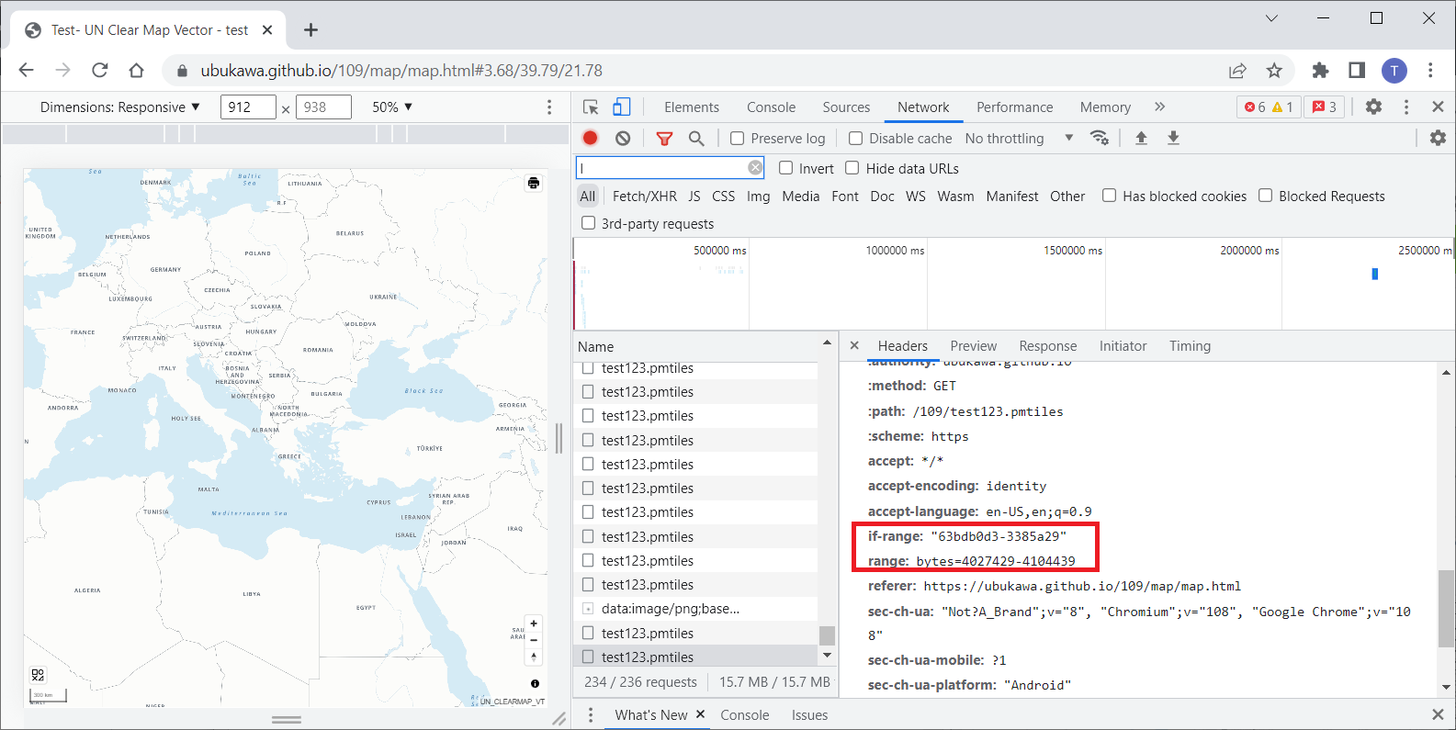The height and width of the screenshot is (730, 1456).
Task: Click the viewport width field
Action: pos(248,107)
